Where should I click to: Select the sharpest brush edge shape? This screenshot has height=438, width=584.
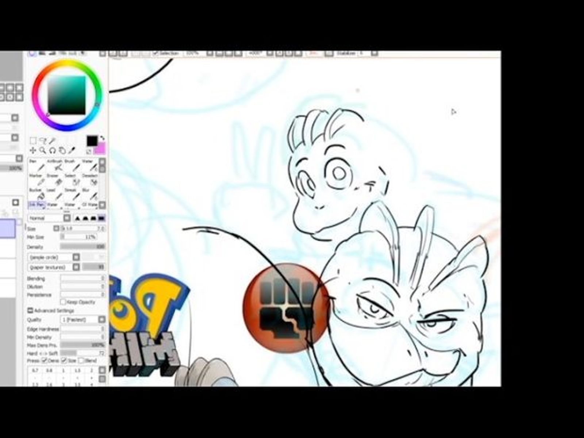coord(77,218)
